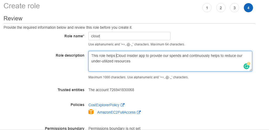The image size is (269, 130).
Task: Select the active step 4 circle
Action: pyautogui.click(x=248, y=8)
